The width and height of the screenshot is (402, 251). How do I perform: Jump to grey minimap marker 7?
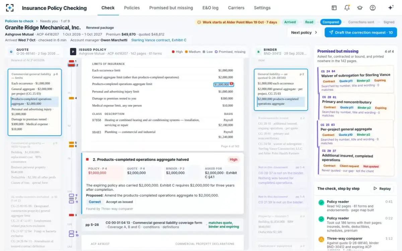coord(72,198)
